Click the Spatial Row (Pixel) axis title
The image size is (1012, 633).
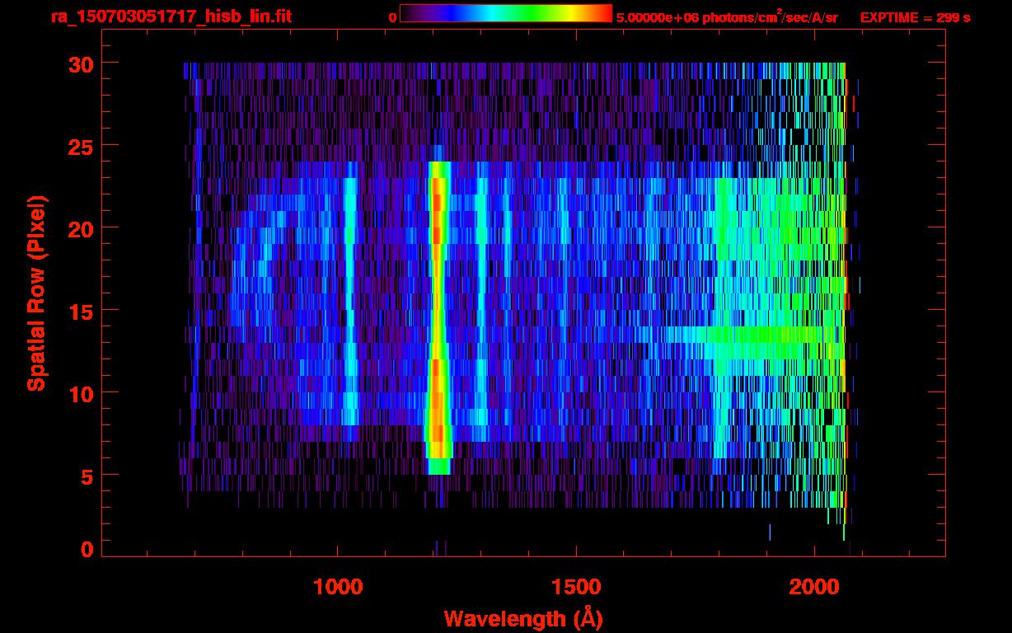click(x=35, y=293)
